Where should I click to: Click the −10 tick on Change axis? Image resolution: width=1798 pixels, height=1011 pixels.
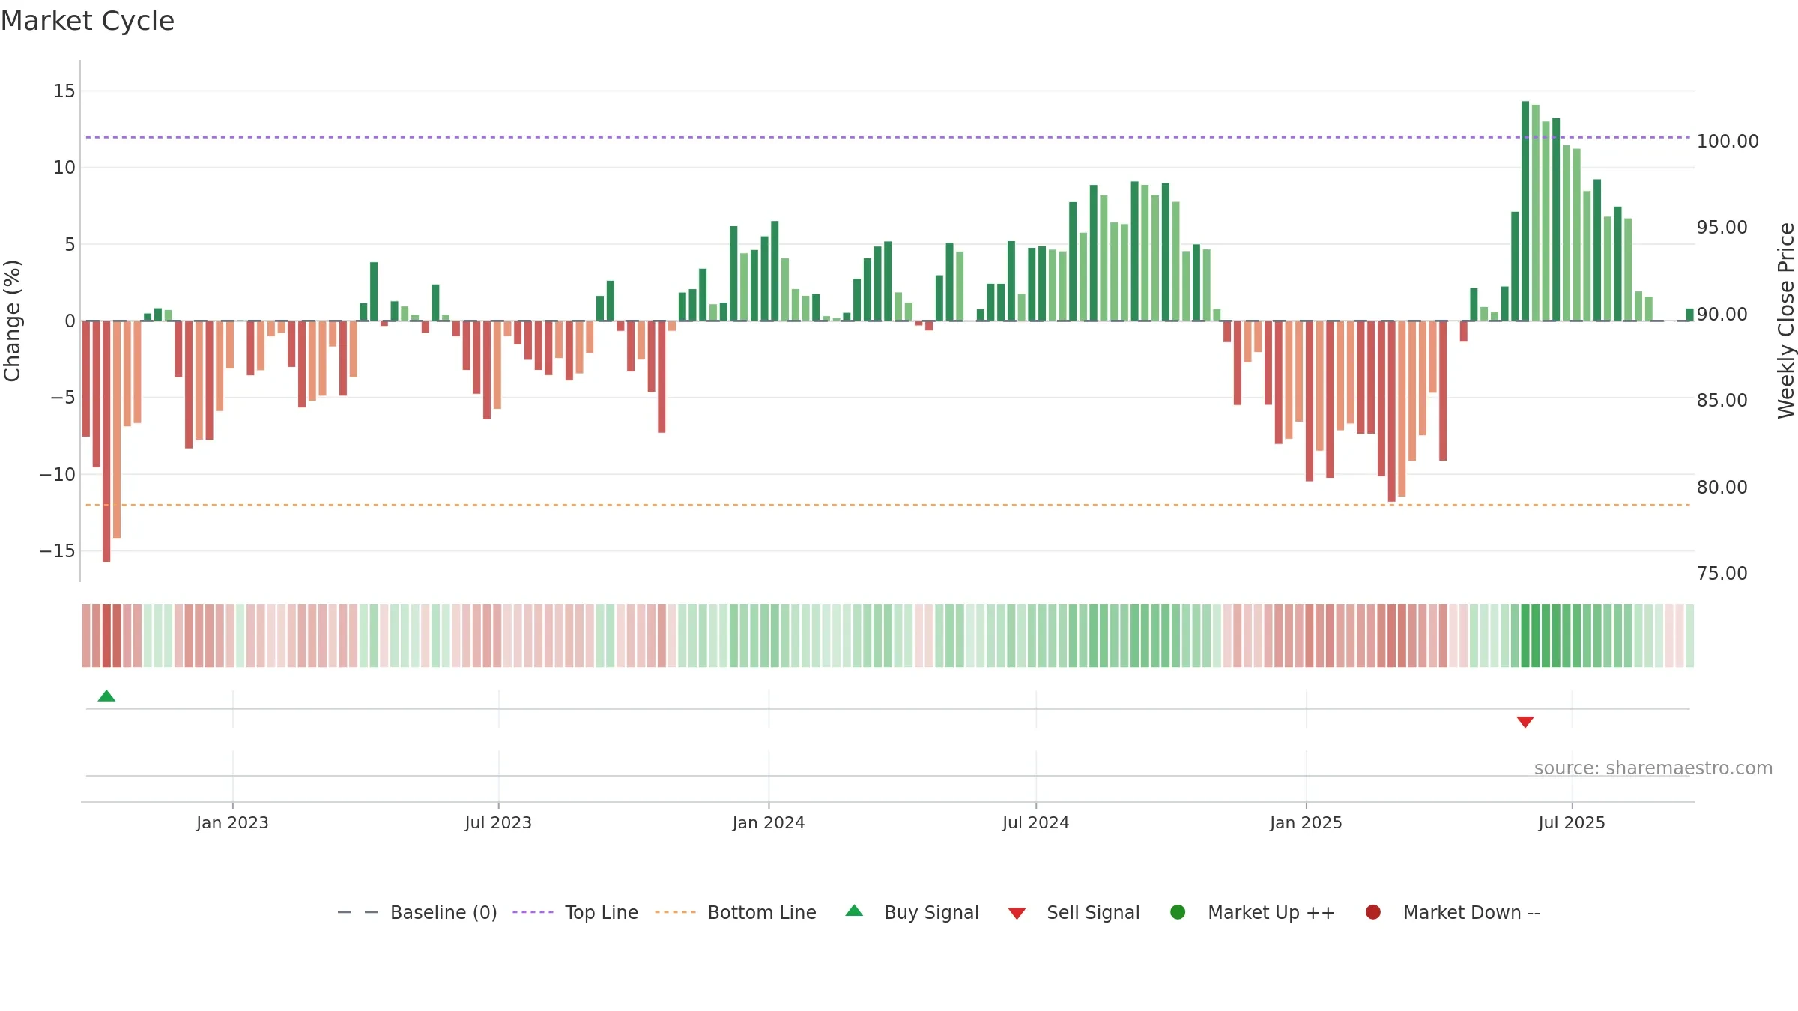58,475
